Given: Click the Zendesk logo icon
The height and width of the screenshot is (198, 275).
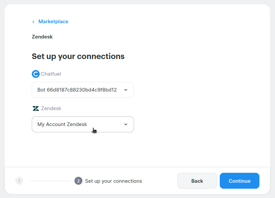Looking at the screenshot, I should (35, 108).
